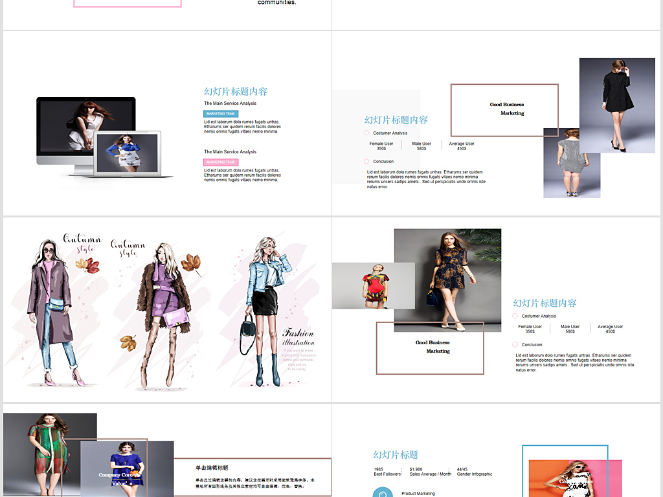The width and height of the screenshot is (663, 497).
Task: Click the orange and pink sunglasses model image
Action: pyautogui.click(x=574, y=478)
